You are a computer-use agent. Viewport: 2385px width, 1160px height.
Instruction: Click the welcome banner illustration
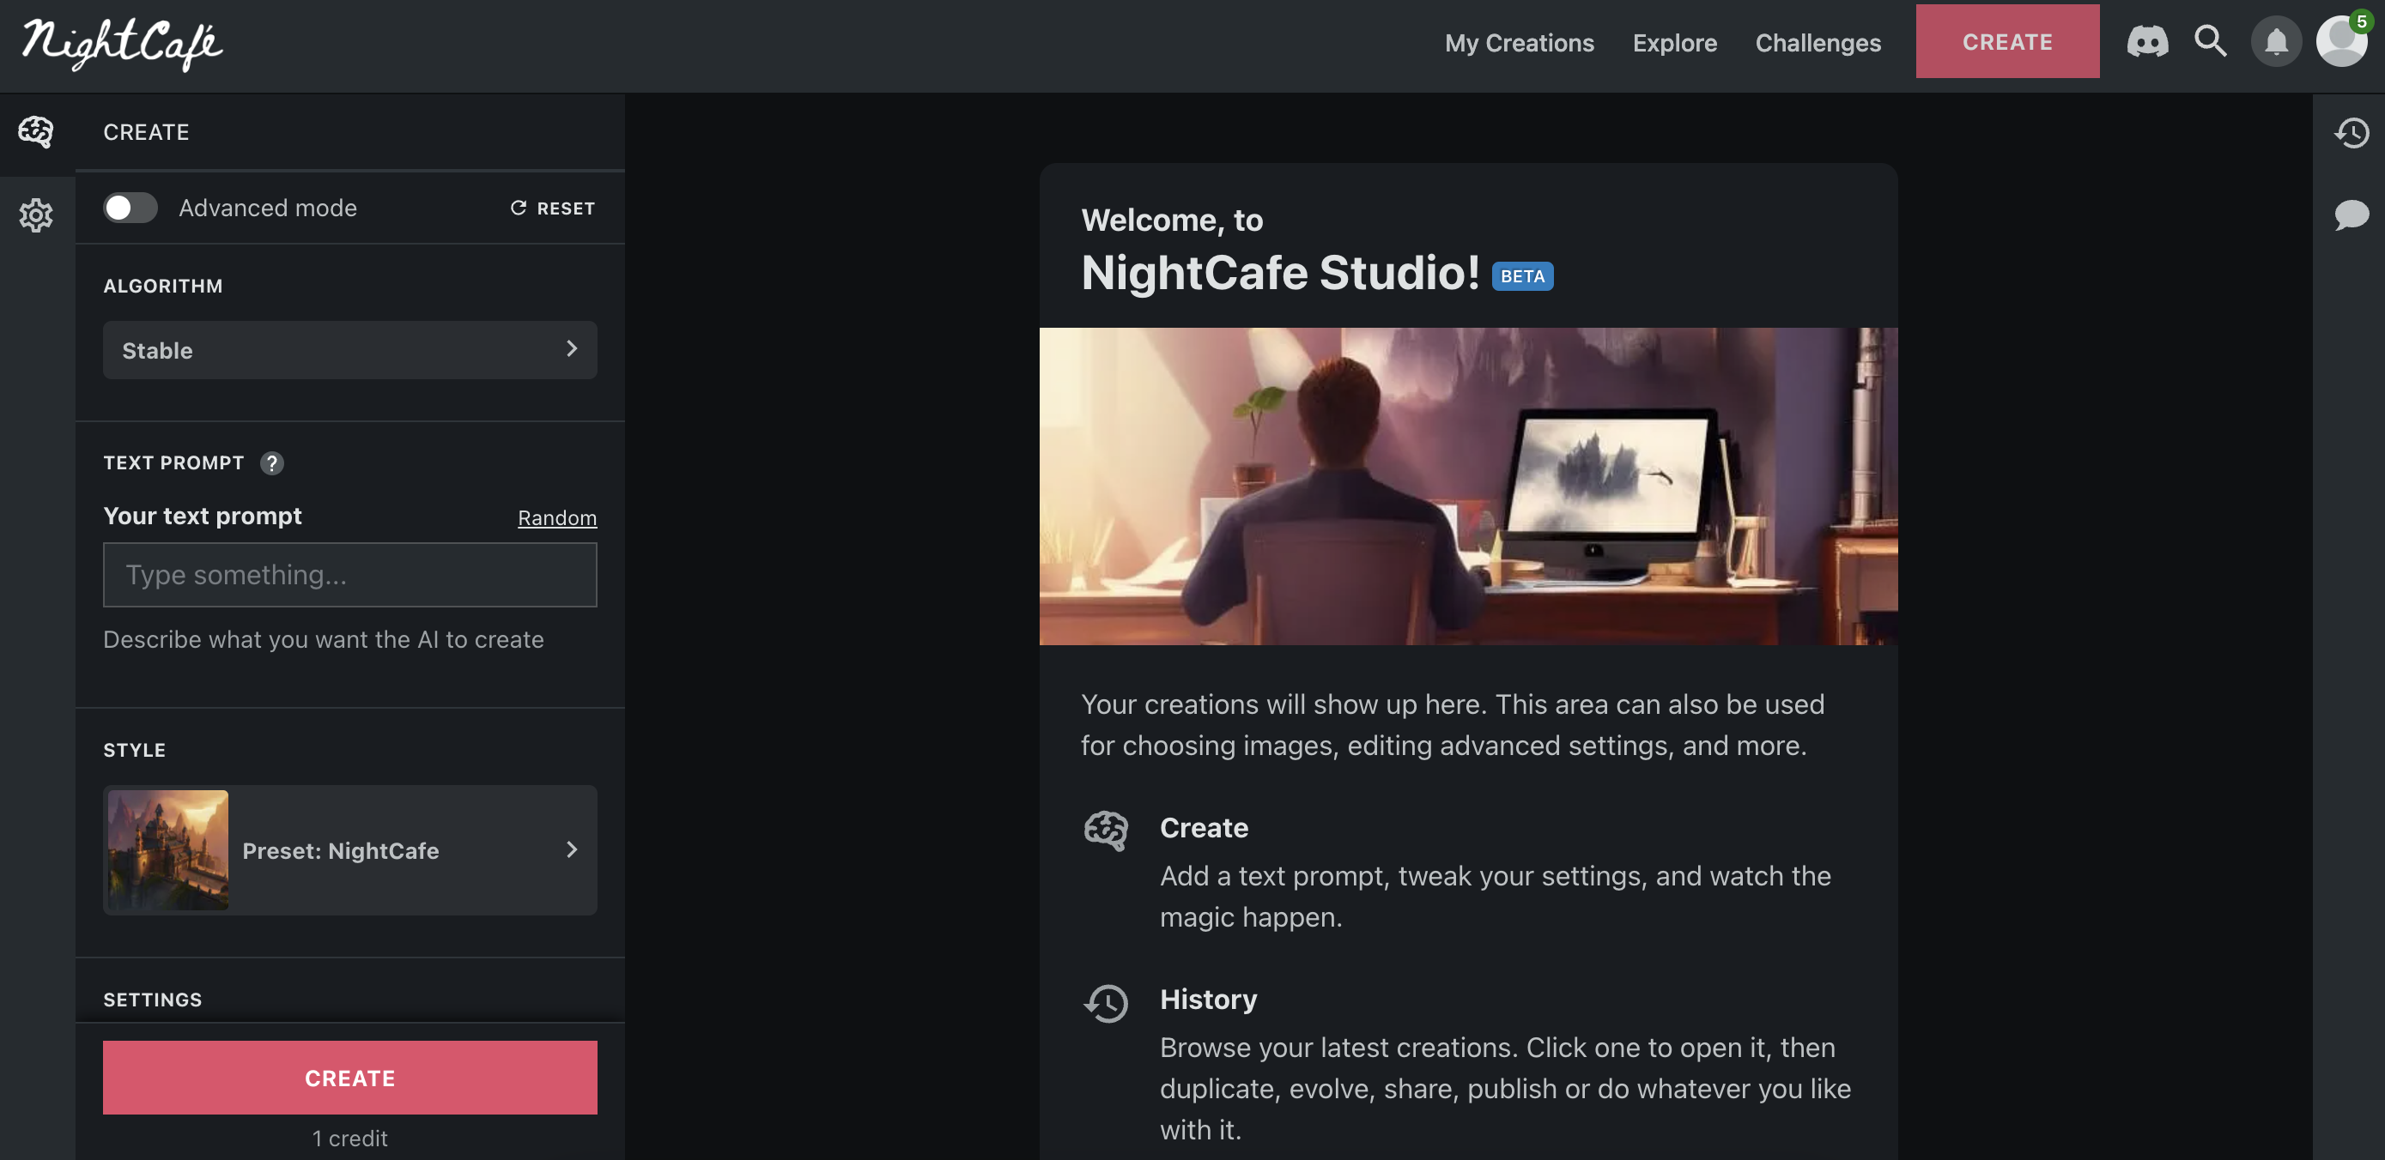1468,486
